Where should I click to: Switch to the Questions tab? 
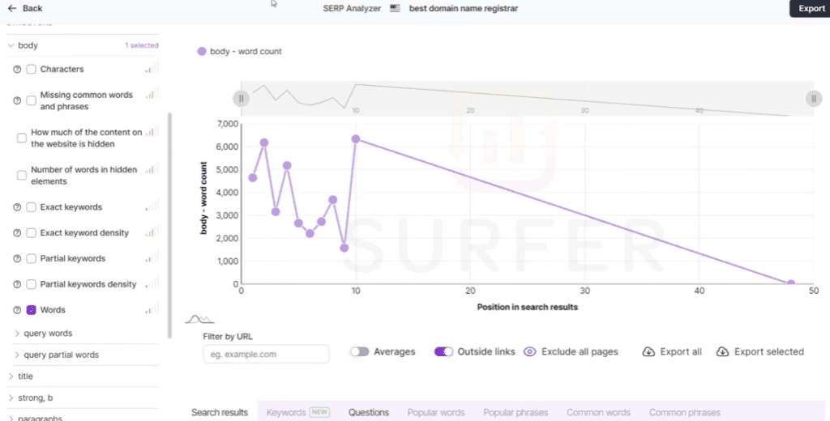pos(368,413)
